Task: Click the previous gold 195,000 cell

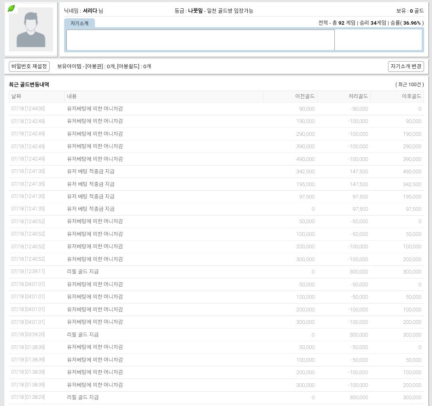Action: pos(305,184)
